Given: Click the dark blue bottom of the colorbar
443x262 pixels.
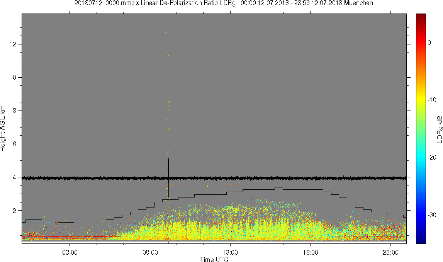Looking at the screenshot, I should coord(421,240).
